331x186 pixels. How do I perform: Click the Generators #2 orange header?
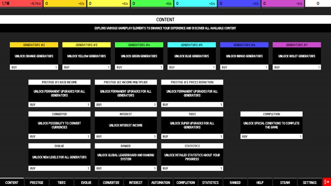[x=34, y=45]
